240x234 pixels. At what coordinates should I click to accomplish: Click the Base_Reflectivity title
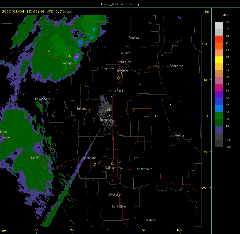point(120,4)
